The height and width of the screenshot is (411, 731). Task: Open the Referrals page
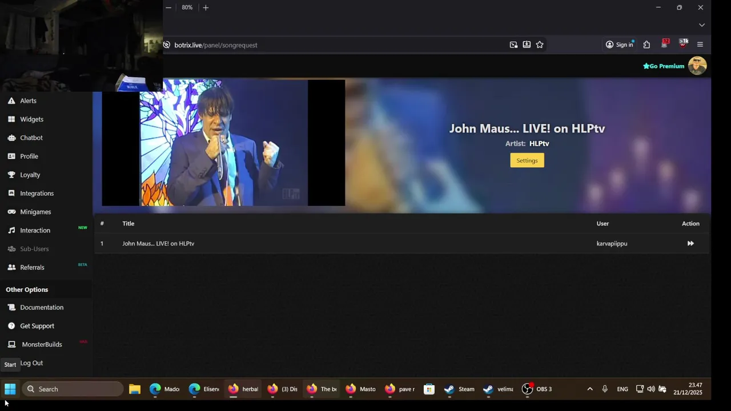pyautogui.click(x=32, y=267)
